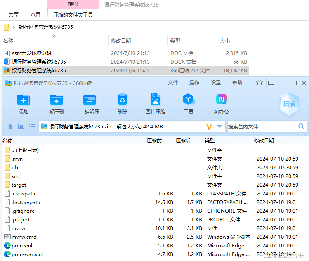Click the 删除 (Delete) trash icon

[123, 100]
